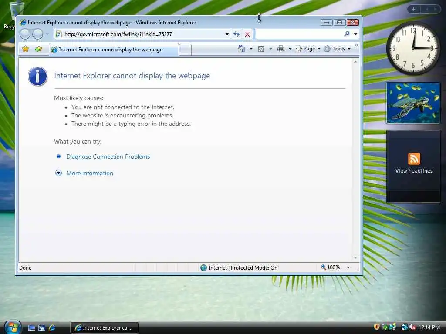Screen dimensions: 446x334
Task: Select the 'Internet Explorer cannot display' tab
Action: click(114, 50)
